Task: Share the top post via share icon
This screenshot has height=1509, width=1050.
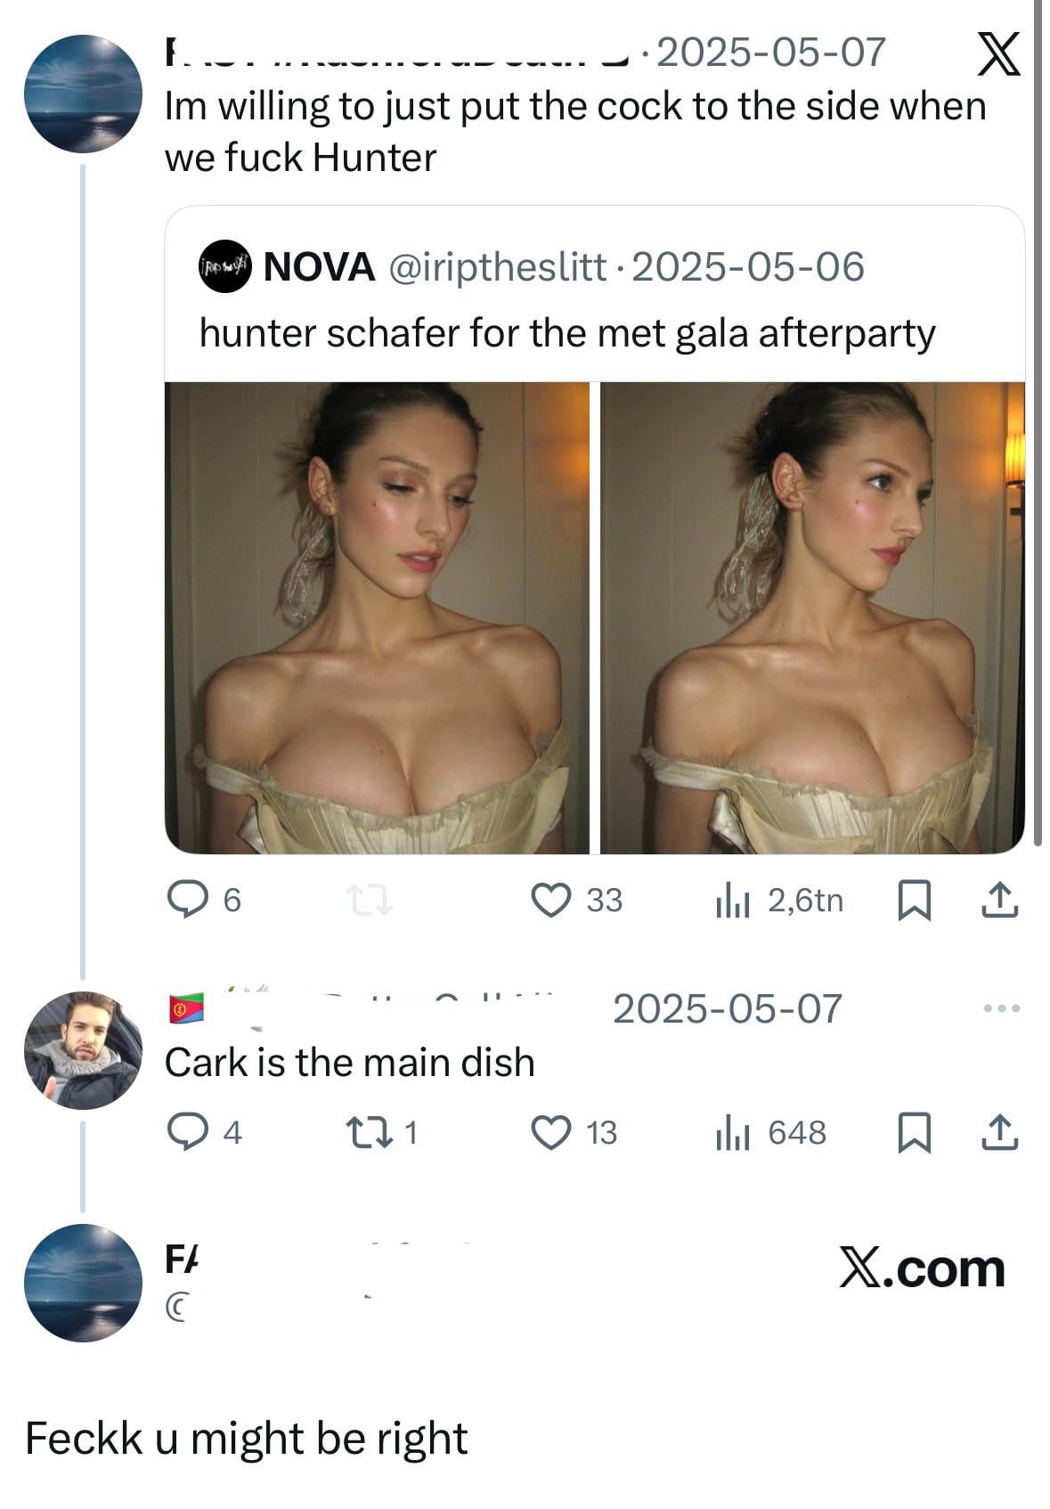Action: 999,900
